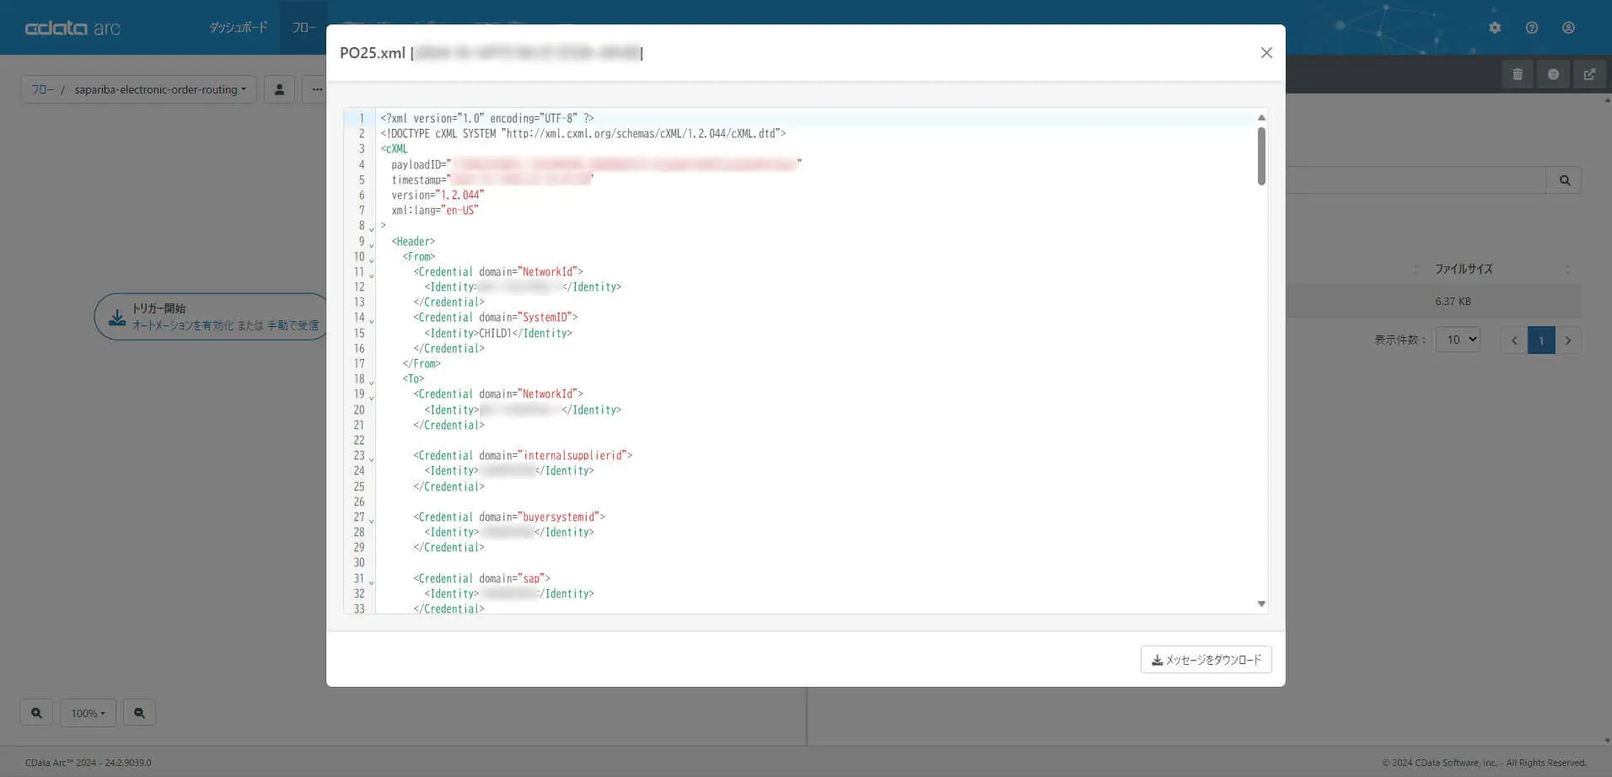Click line number 22 in the gutter

pos(359,440)
